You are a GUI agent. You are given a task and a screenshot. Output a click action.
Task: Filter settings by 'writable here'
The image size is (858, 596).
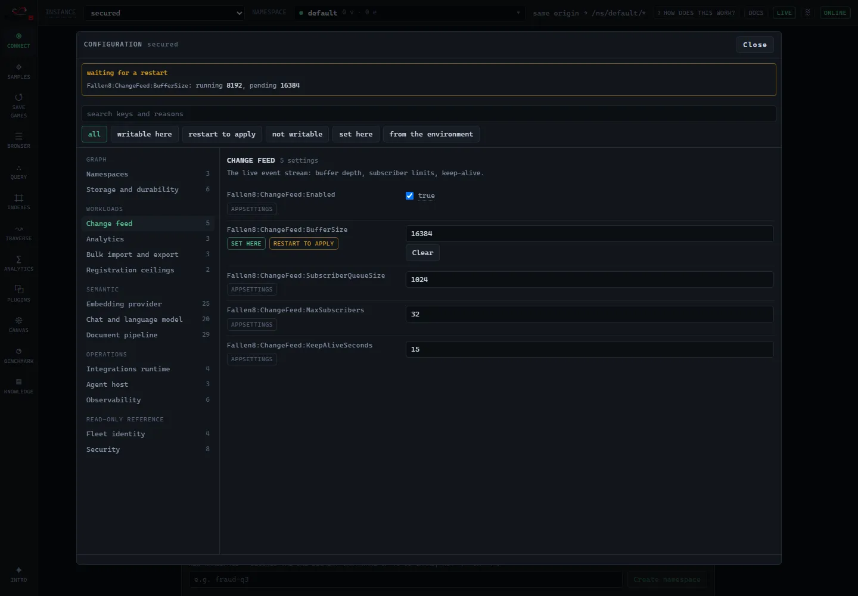(144, 134)
